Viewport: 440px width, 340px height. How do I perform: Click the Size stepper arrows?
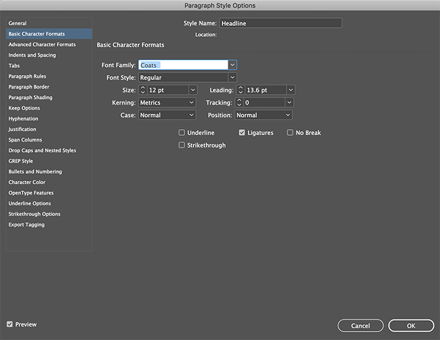click(143, 90)
